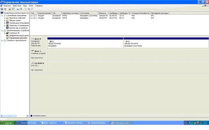
Task: Expand the Просмотр событий node
Action: point(5,18)
